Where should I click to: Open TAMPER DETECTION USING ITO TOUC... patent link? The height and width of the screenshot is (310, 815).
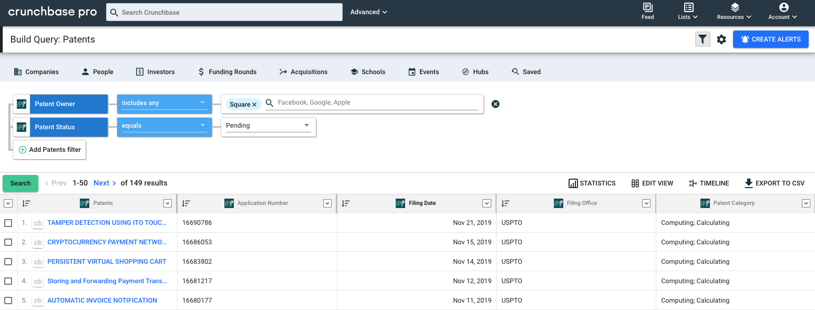coord(107,223)
